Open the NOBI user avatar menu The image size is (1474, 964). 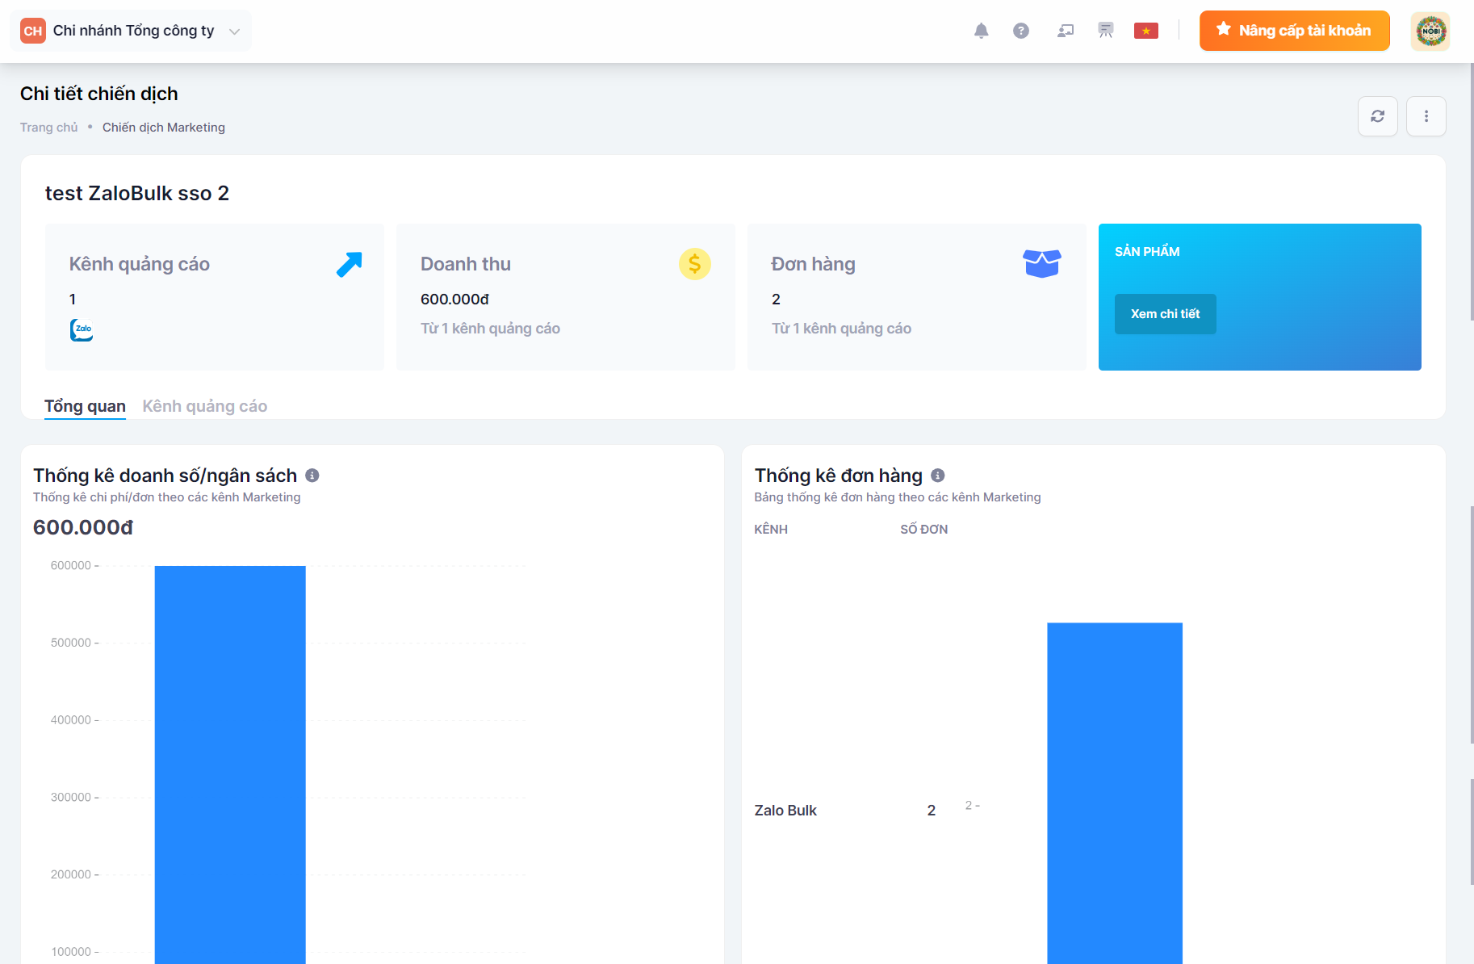click(x=1430, y=31)
